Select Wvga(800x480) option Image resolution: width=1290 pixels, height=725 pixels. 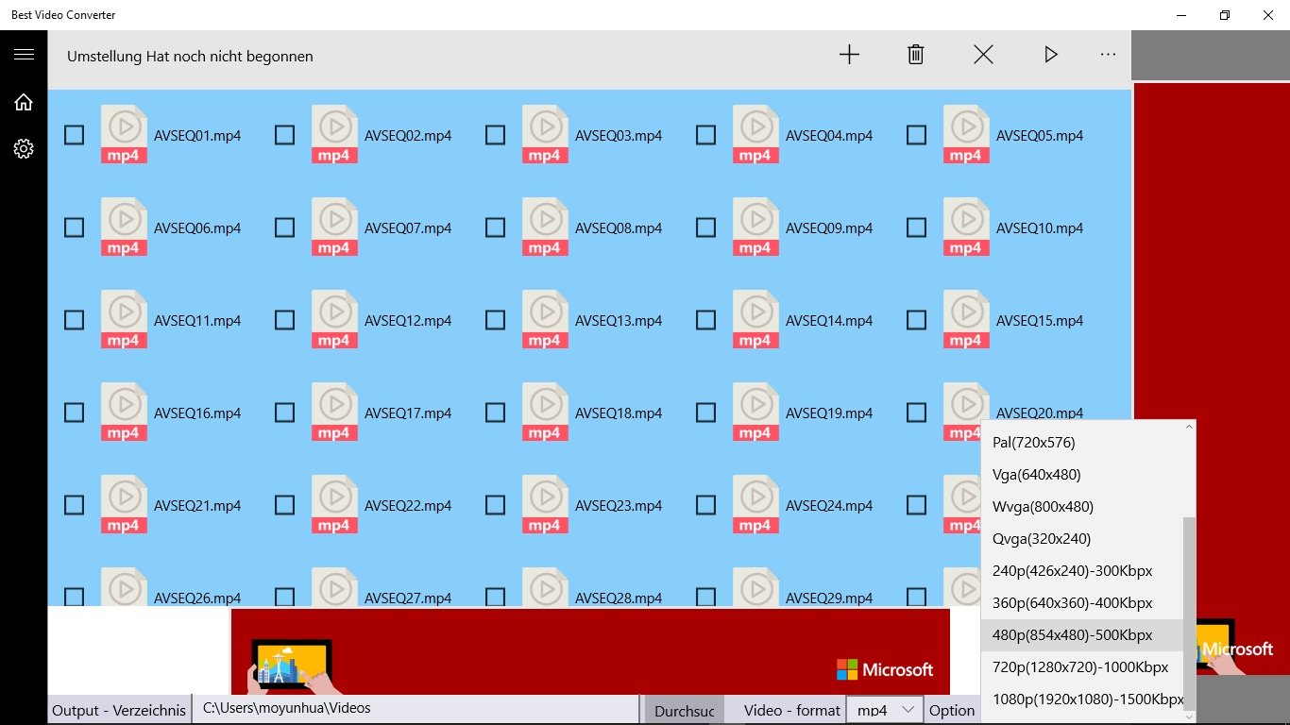(1081, 506)
